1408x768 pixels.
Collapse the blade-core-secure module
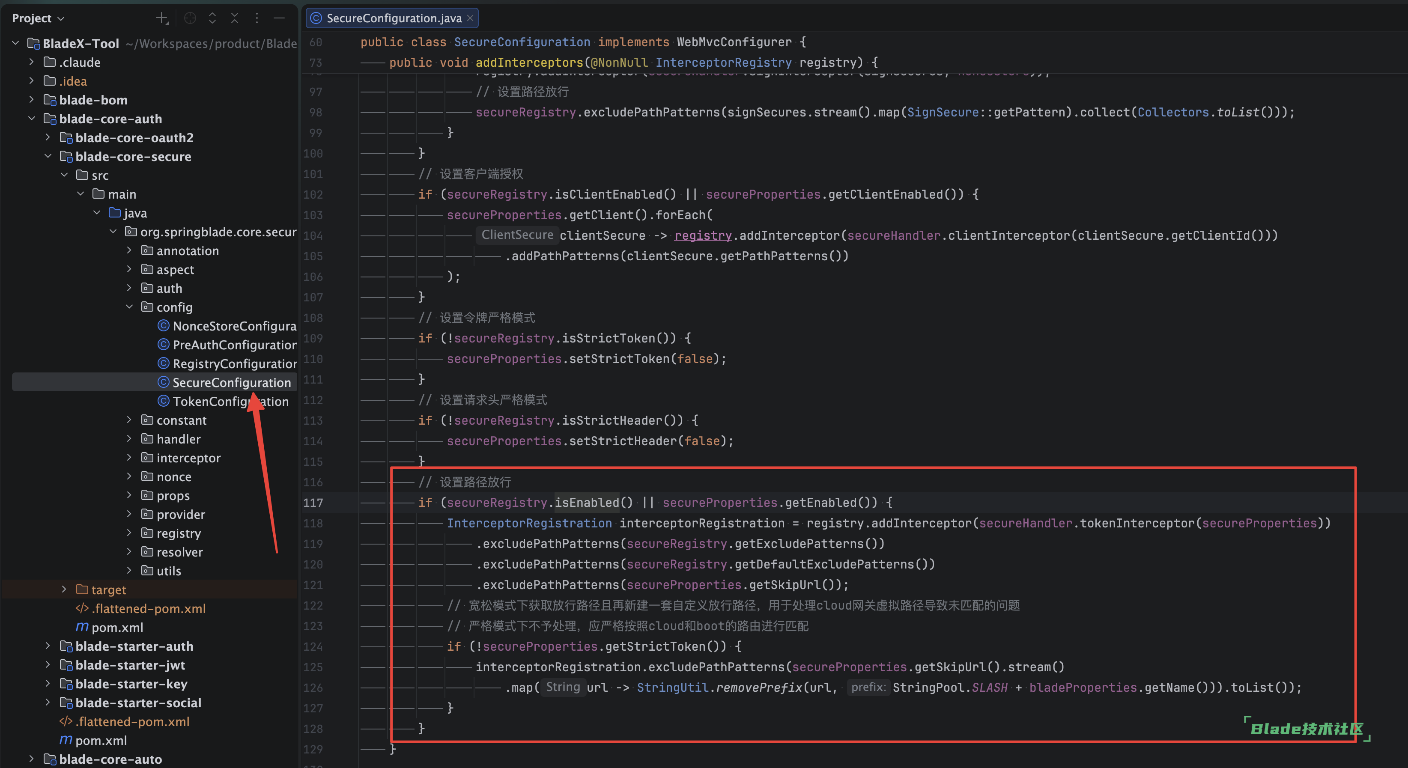[x=48, y=156]
